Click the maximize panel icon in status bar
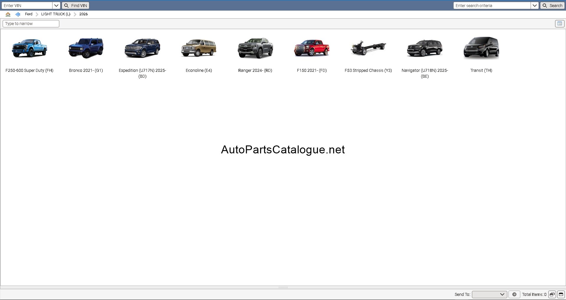Viewport: 566px width, 300px height. [x=561, y=294]
